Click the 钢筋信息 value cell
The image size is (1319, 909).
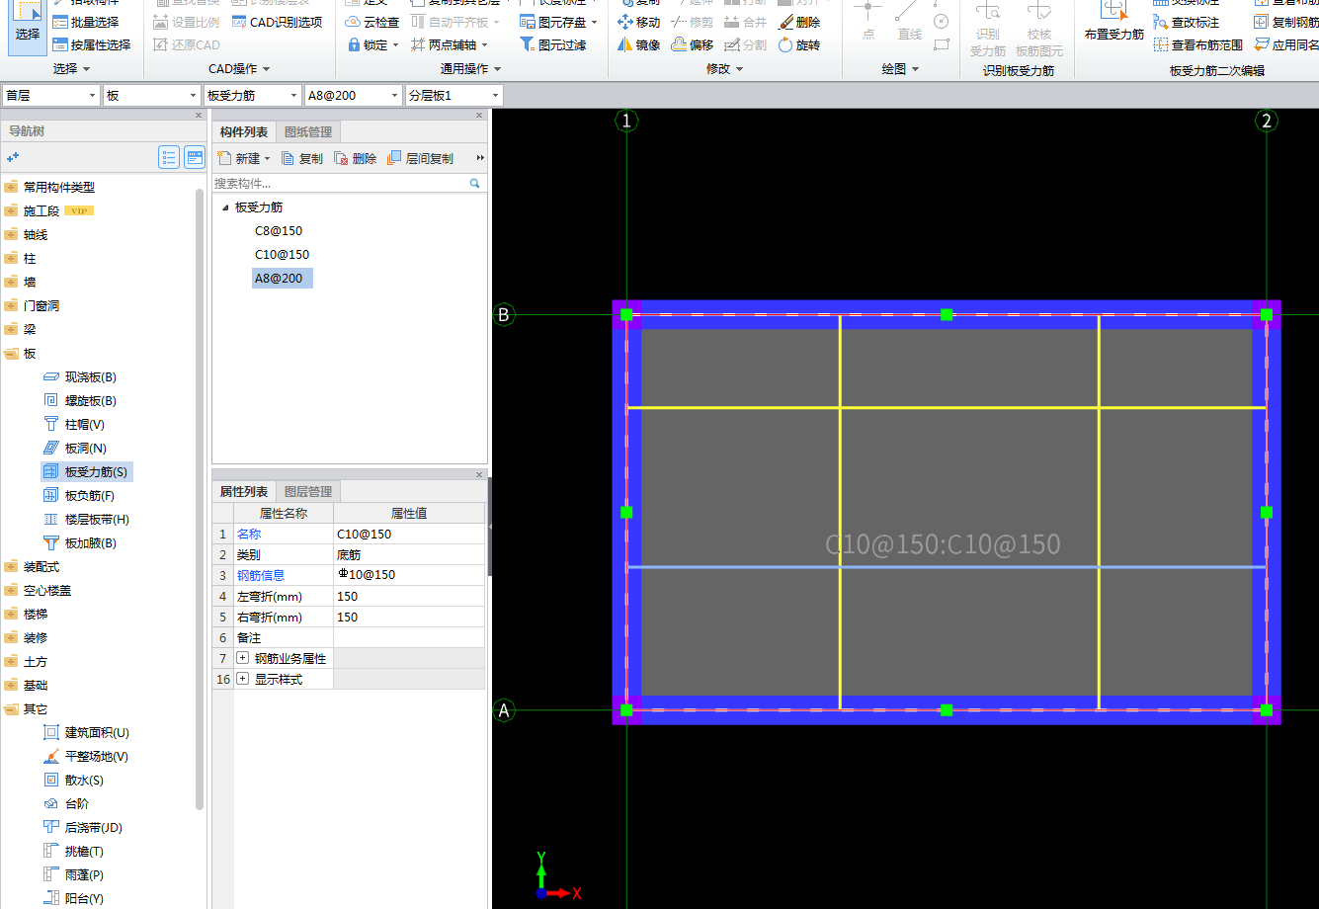coord(409,575)
